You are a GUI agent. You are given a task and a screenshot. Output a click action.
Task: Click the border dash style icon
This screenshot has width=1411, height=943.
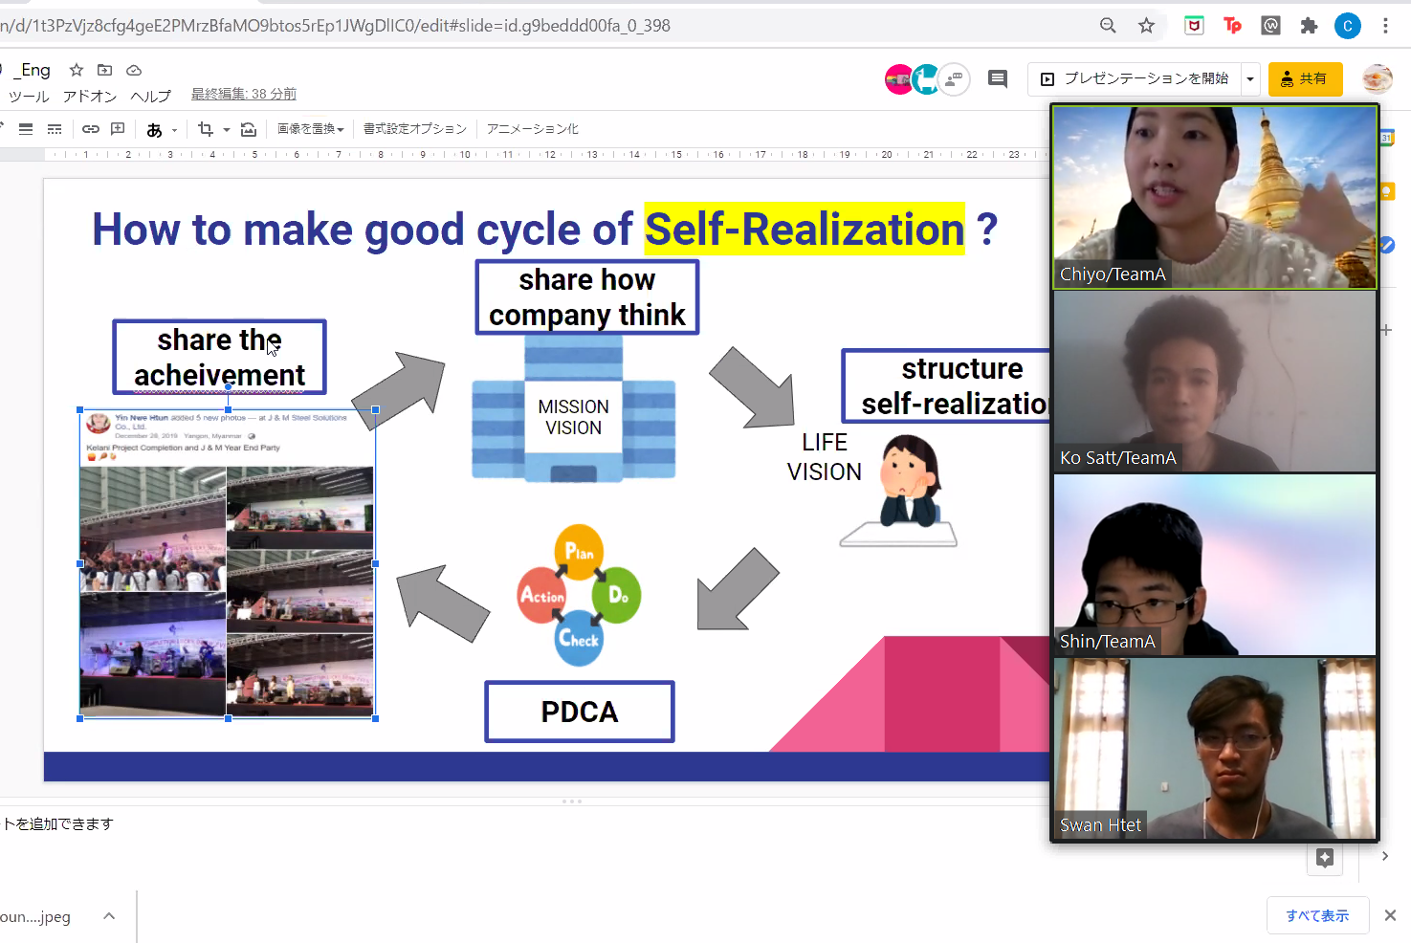click(x=55, y=129)
